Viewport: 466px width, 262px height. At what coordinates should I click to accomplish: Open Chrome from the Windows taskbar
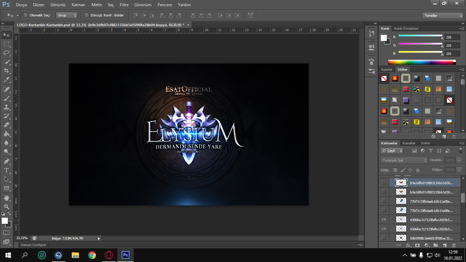pyautogui.click(x=92, y=255)
